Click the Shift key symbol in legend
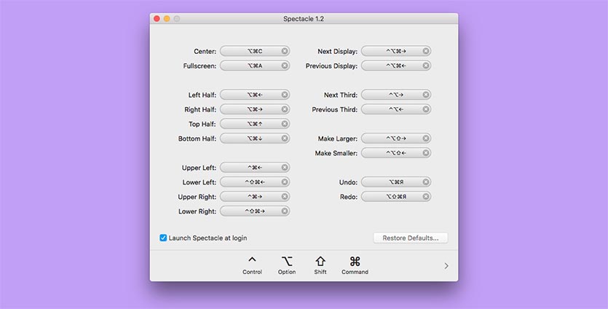Screen dimensions: 608x309 pos(320,261)
